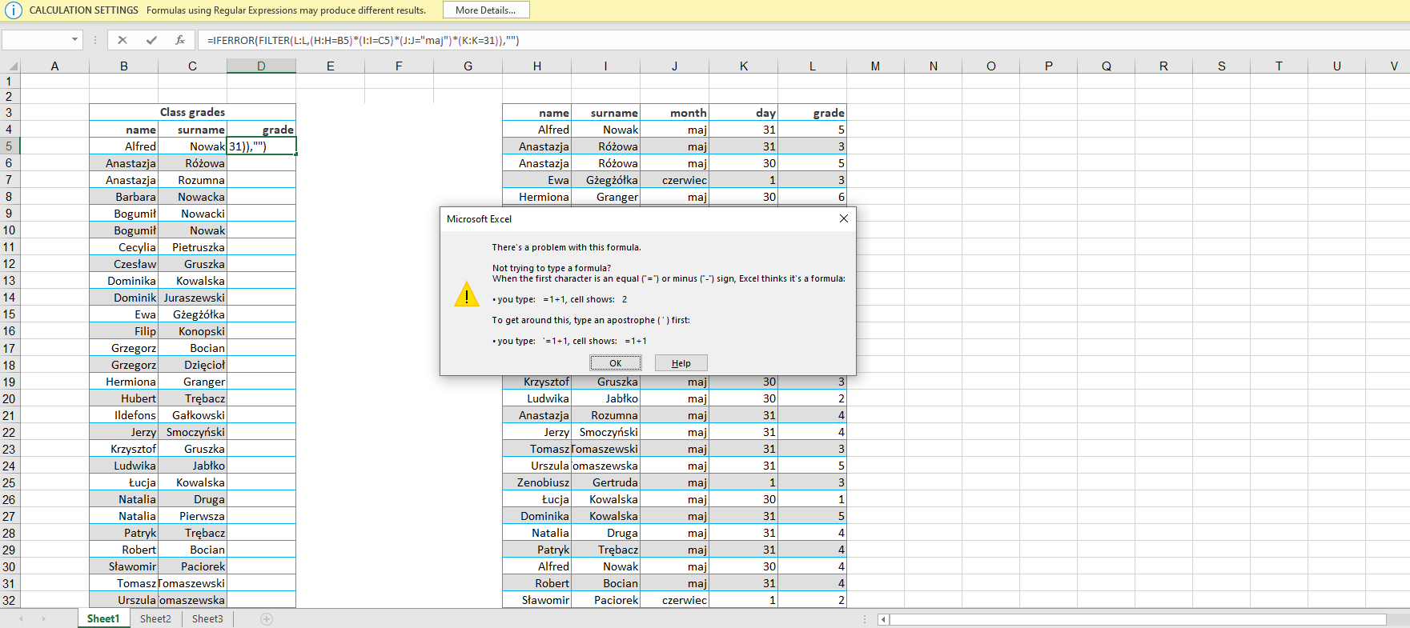Open the Name Box dropdown arrow
The image size is (1410, 628).
[x=75, y=39]
